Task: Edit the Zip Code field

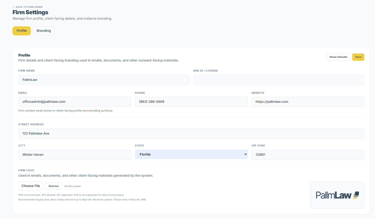Action: [x=308, y=155]
